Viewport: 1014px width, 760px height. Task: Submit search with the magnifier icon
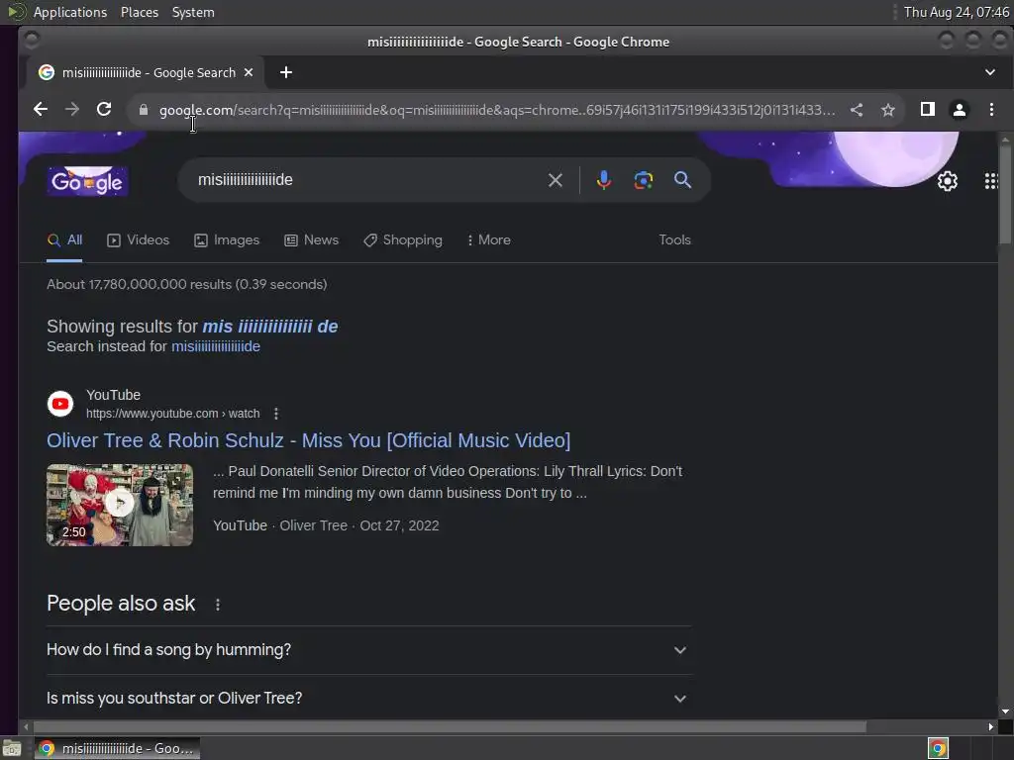click(682, 180)
